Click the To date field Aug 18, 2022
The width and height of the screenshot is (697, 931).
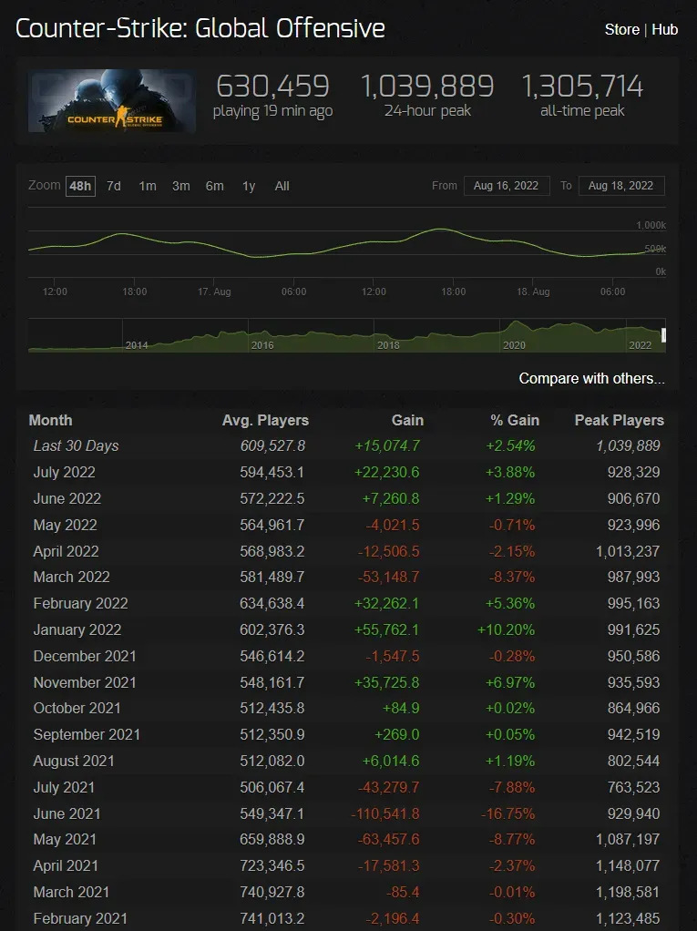click(x=621, y=186)
